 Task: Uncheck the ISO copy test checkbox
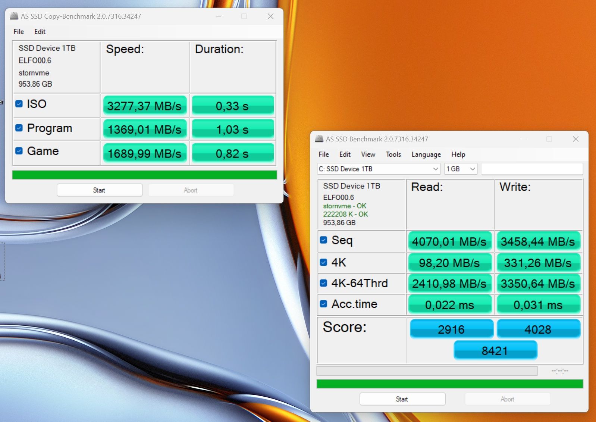pyautogui.click(x=19, y=104)
